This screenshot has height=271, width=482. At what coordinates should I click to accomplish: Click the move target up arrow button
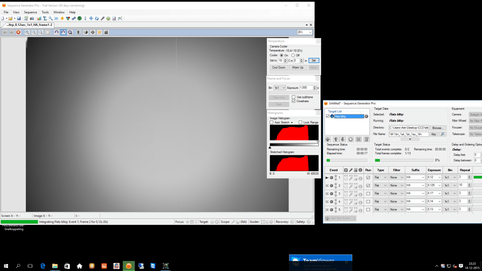336,139
